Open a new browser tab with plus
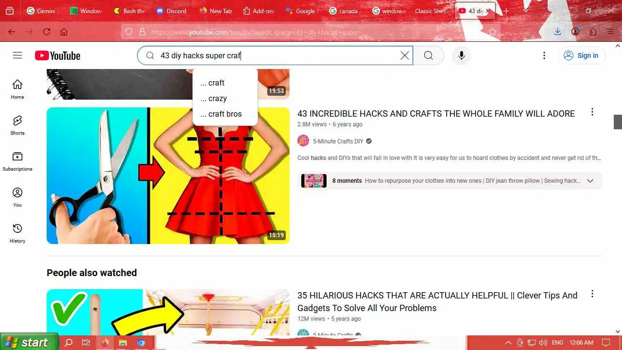The height and width of the screenshot is (350, 622). [x=506, y=11]
